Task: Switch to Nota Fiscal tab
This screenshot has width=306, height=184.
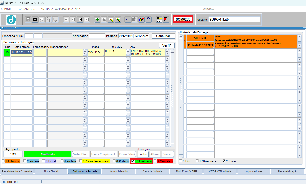Action: click(x=51, y=171)
